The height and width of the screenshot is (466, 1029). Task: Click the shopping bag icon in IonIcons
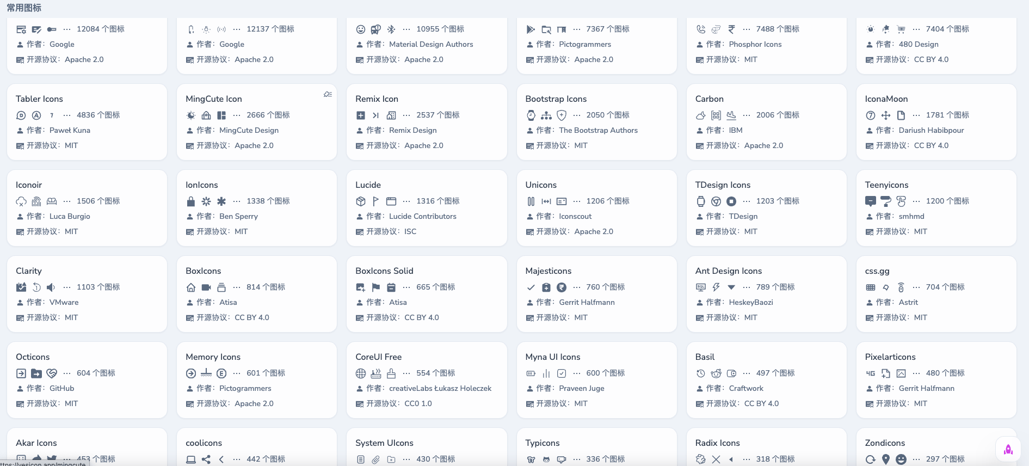(x=191, y=201)
